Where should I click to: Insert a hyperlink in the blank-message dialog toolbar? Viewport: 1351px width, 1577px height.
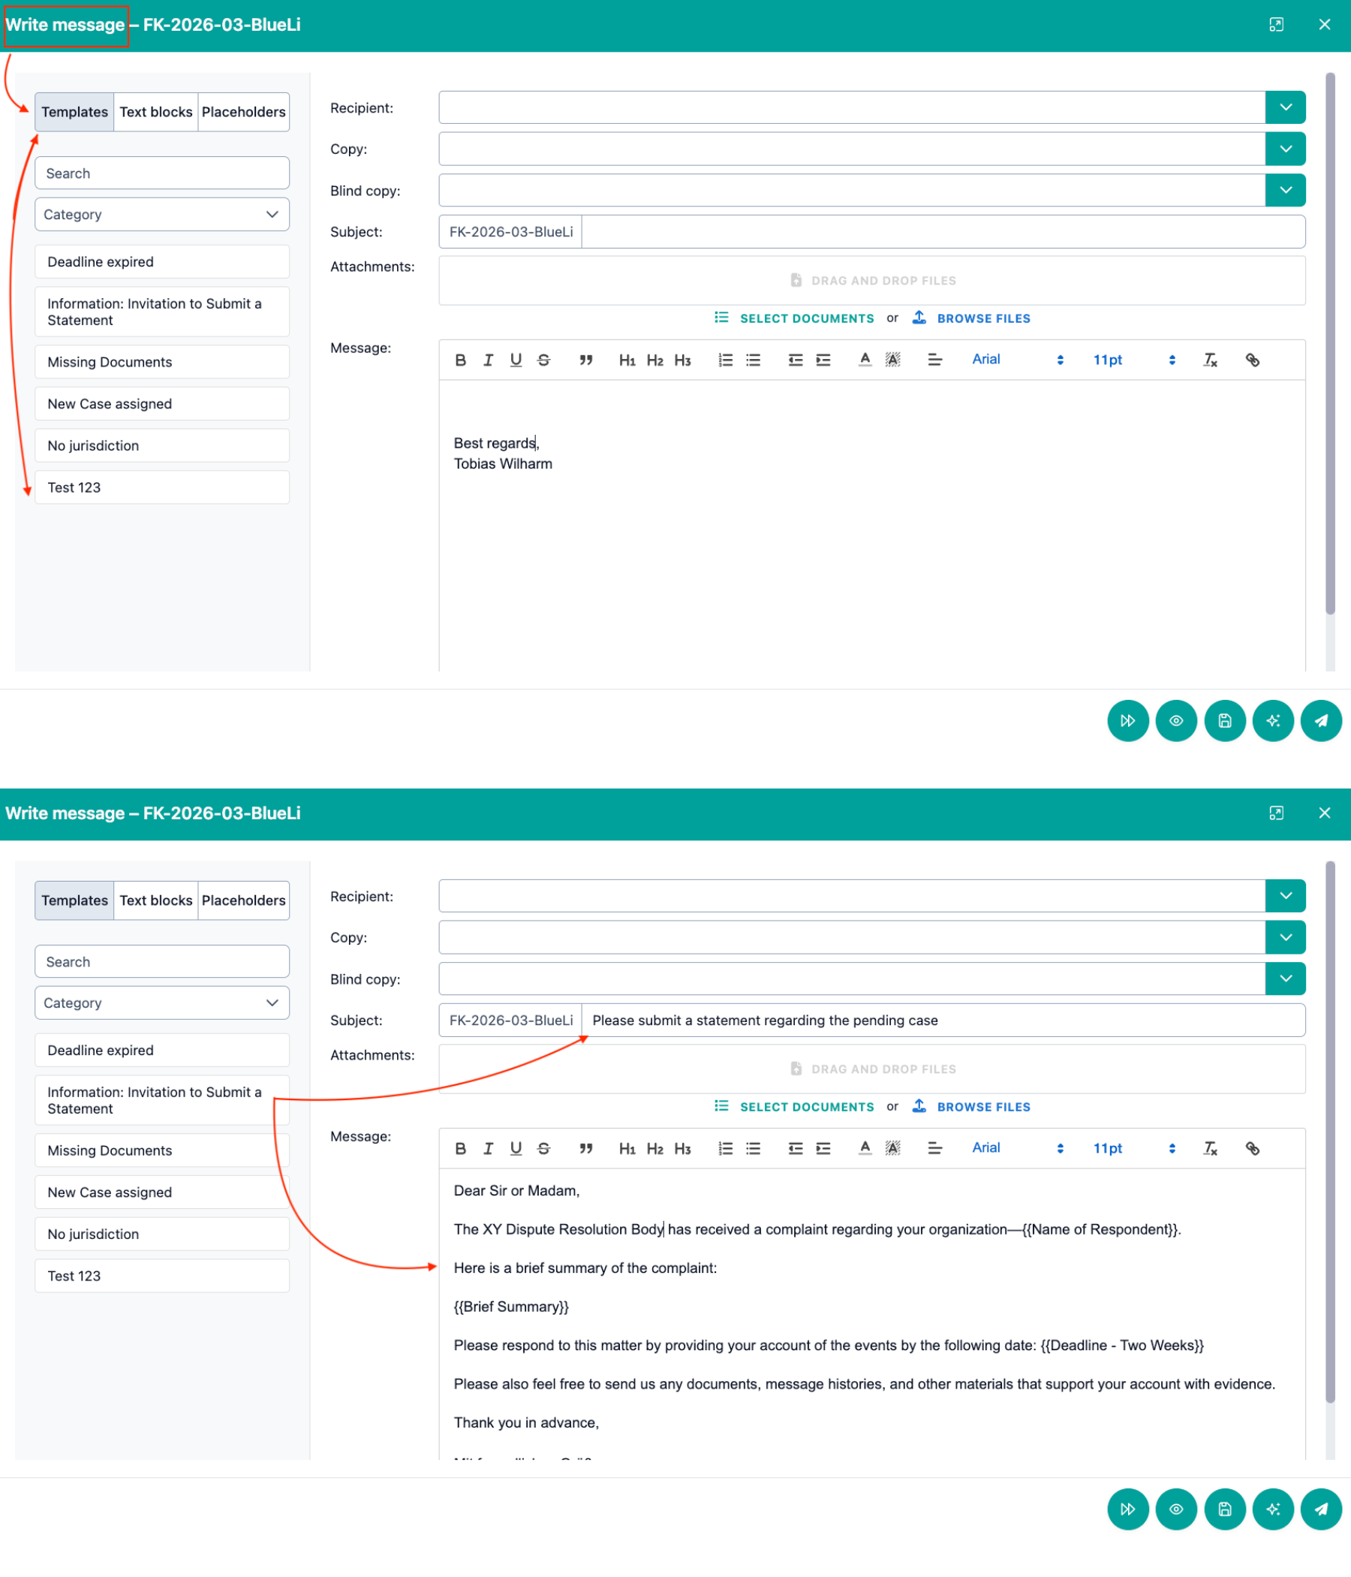click(1252, 360)
